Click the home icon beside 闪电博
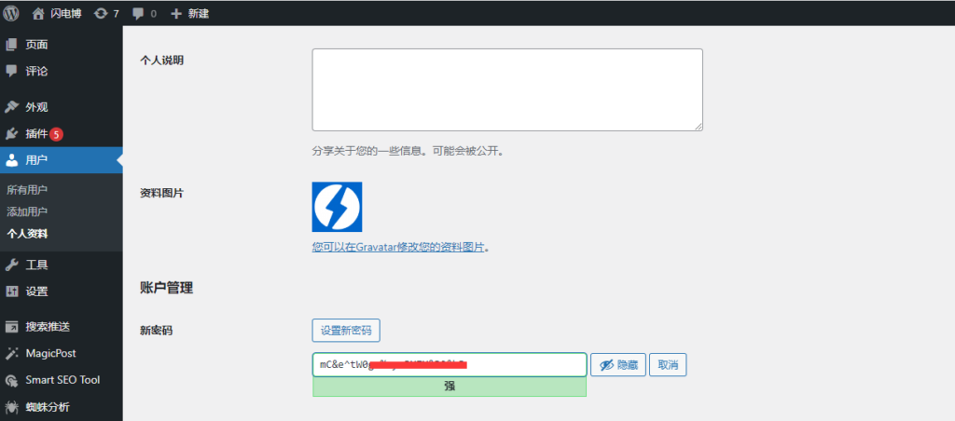The image size is (955, 421). pyautogui.click(x=37, y=13)
